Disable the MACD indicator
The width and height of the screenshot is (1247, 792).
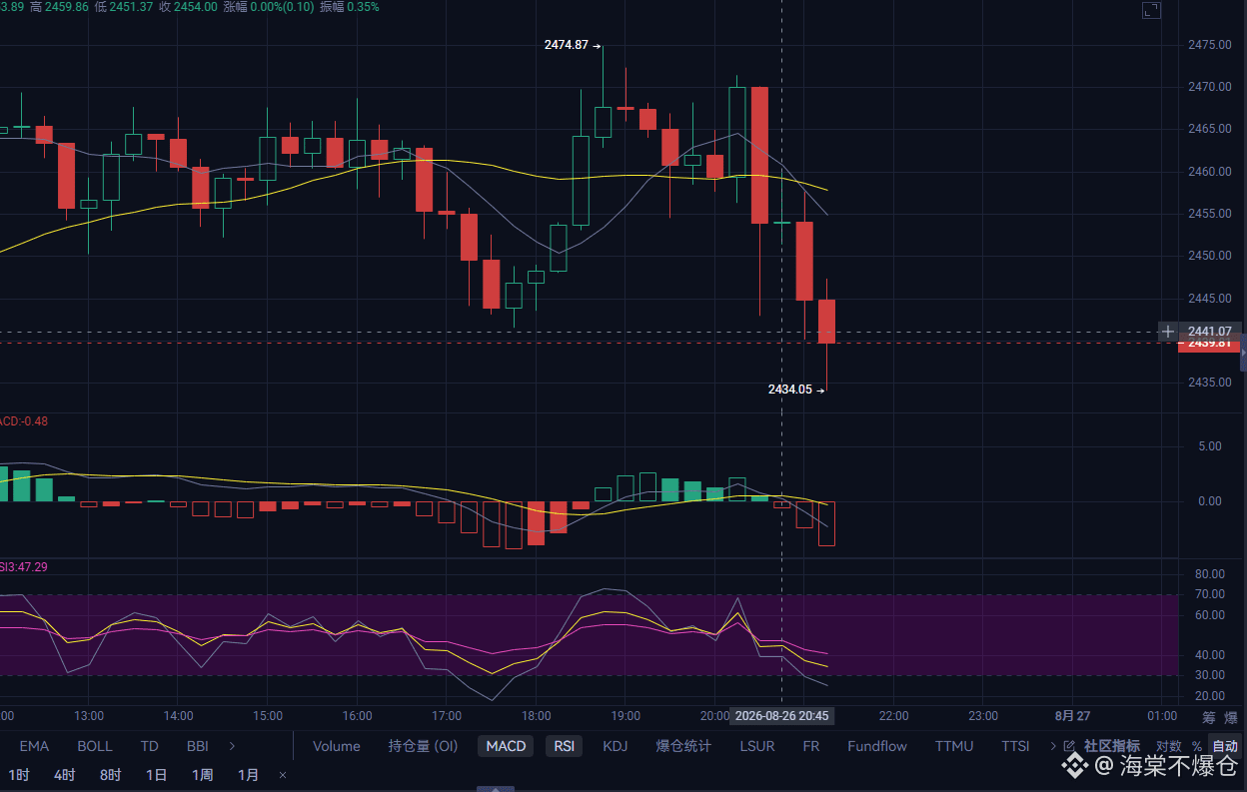pyautogui.click(x=506, y=746)
